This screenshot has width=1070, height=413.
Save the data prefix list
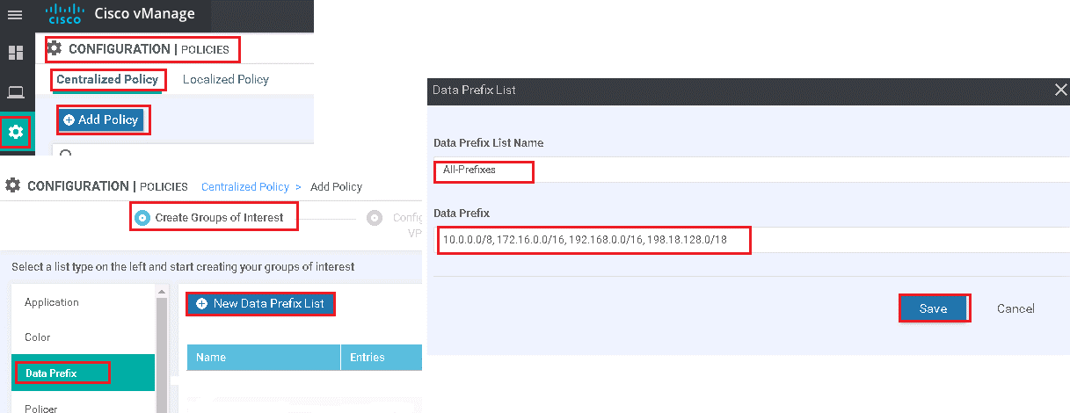coord(933,308)
